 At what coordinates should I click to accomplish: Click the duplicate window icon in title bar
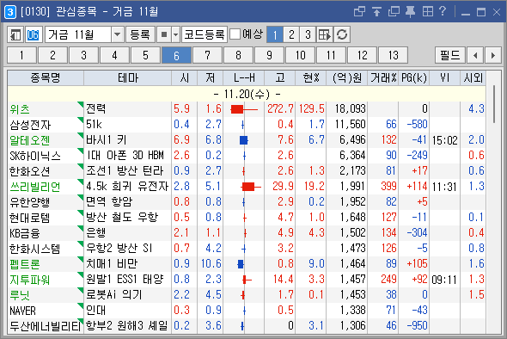pos(394,12)
